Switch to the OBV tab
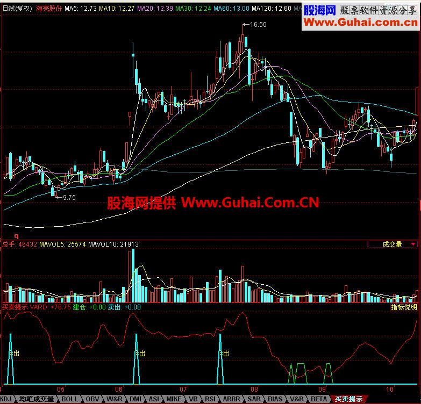The width and height of the screenshot is (421, 404). click(92, 399)
